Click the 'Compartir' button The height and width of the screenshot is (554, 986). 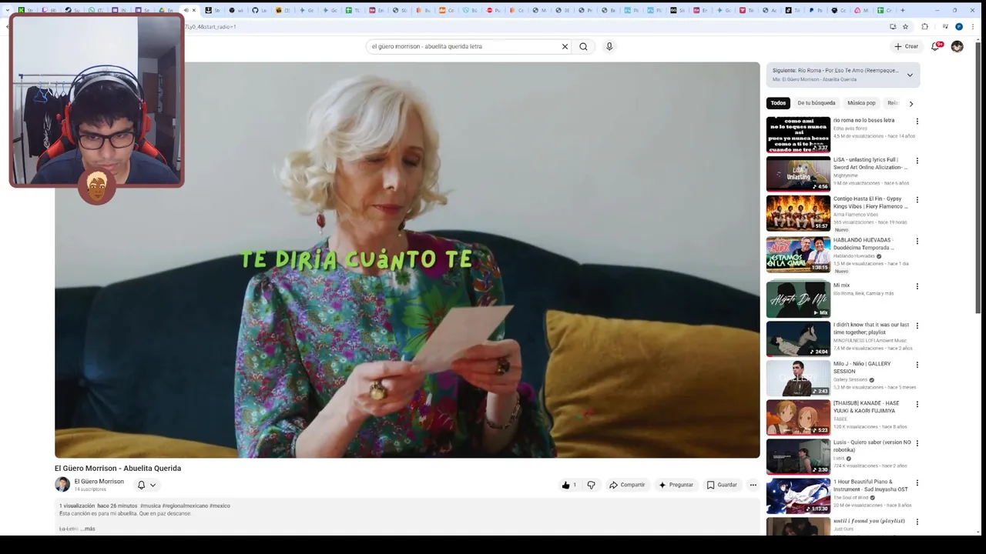tap(627, 485)
